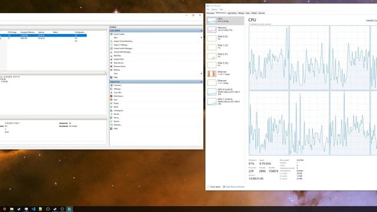Image resolution: width=377 pixels, height=212 pixels.
Task: Click Stop Service in Hyper-V Actions
Action: click(118, 63)
